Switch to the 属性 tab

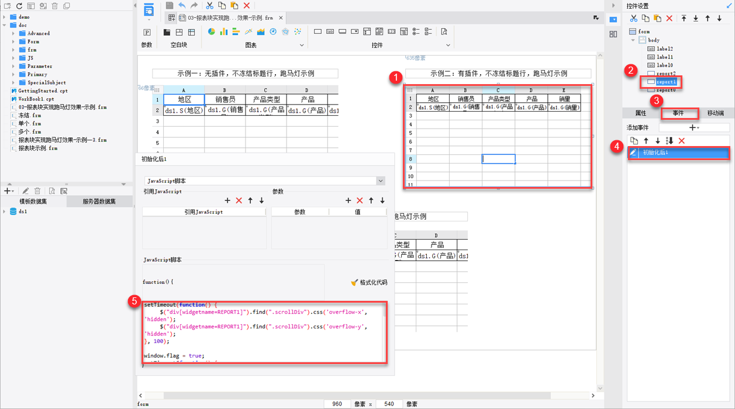(641, 113)
